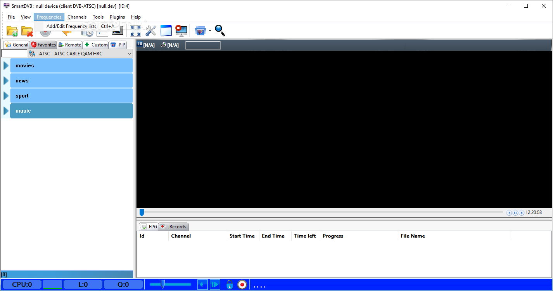
Task: Switch to the Custom tab
Action: coord(95,45)
